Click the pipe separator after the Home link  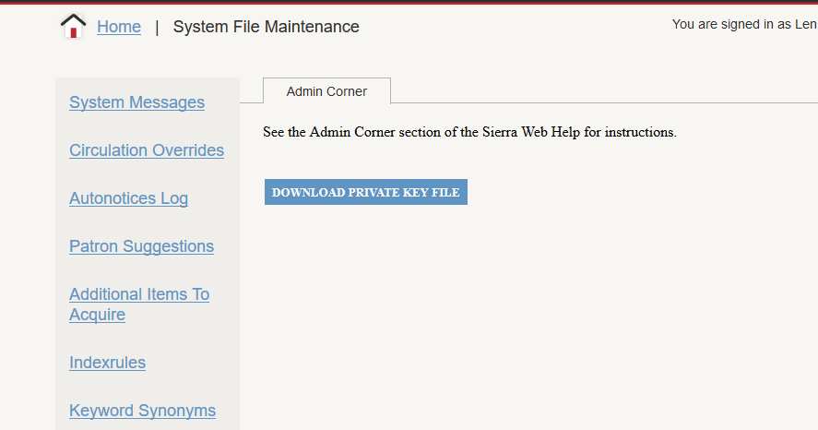pos(157,27)
